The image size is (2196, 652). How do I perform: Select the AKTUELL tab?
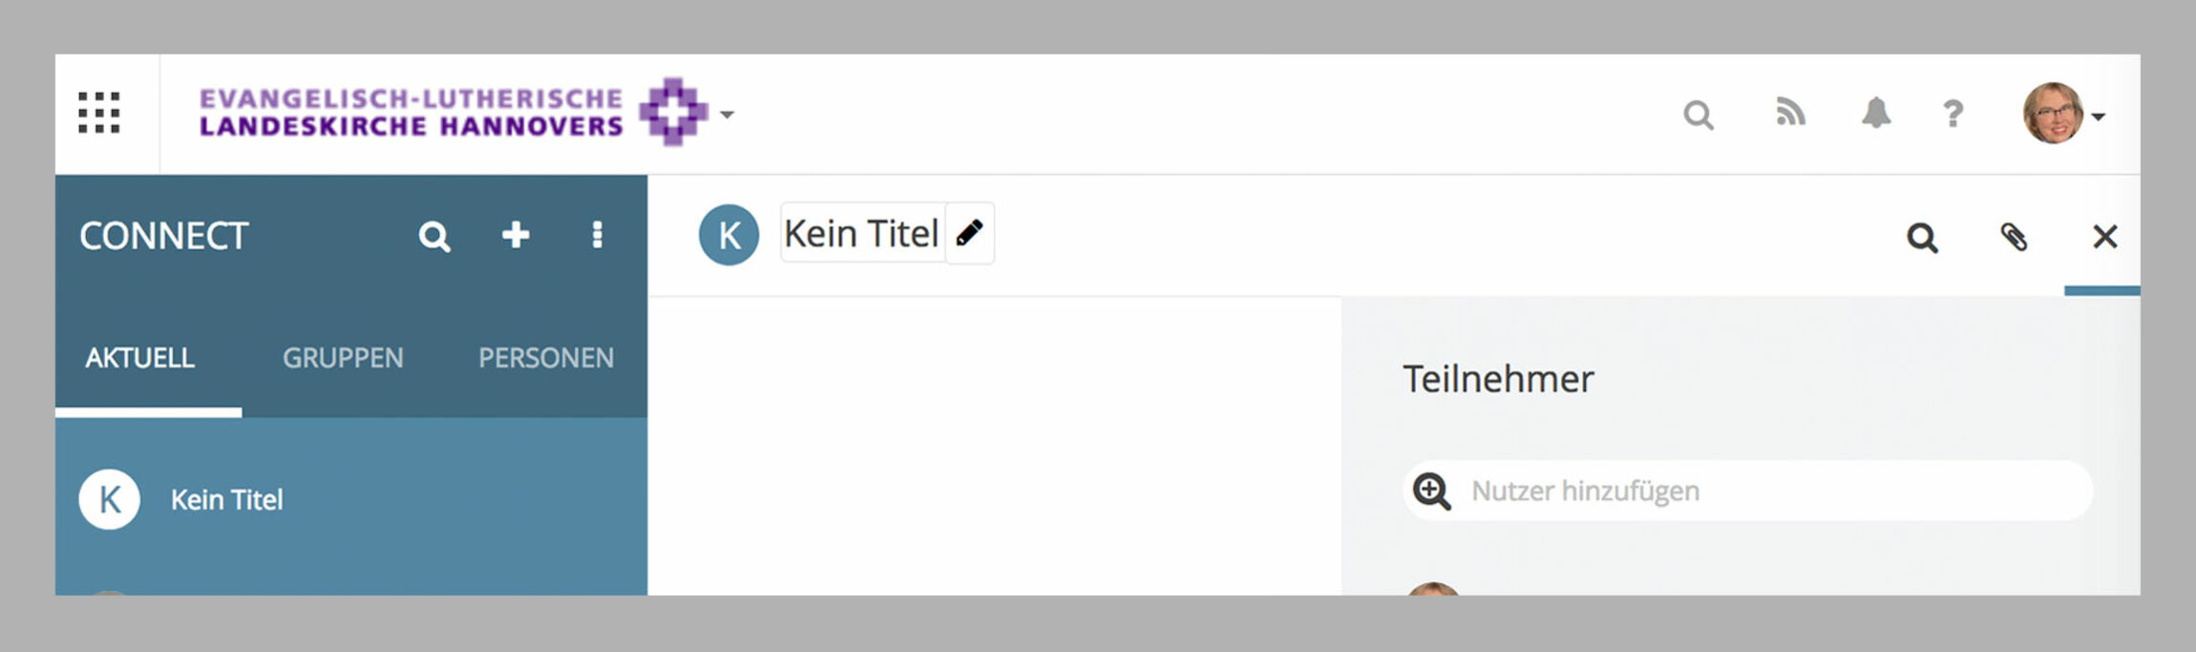coord(140,358)
